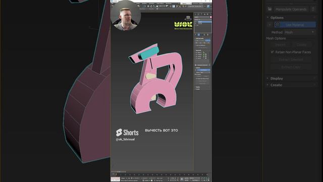The image size is (323, 182).
Task: Open the Utilities tab of the command panel
Action: tap(210, 14)
